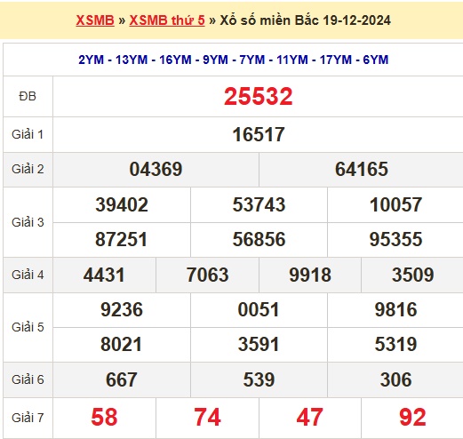Select first prize number 16517
The width and height of the screenshot is (463, 439).
pos(259,134)
